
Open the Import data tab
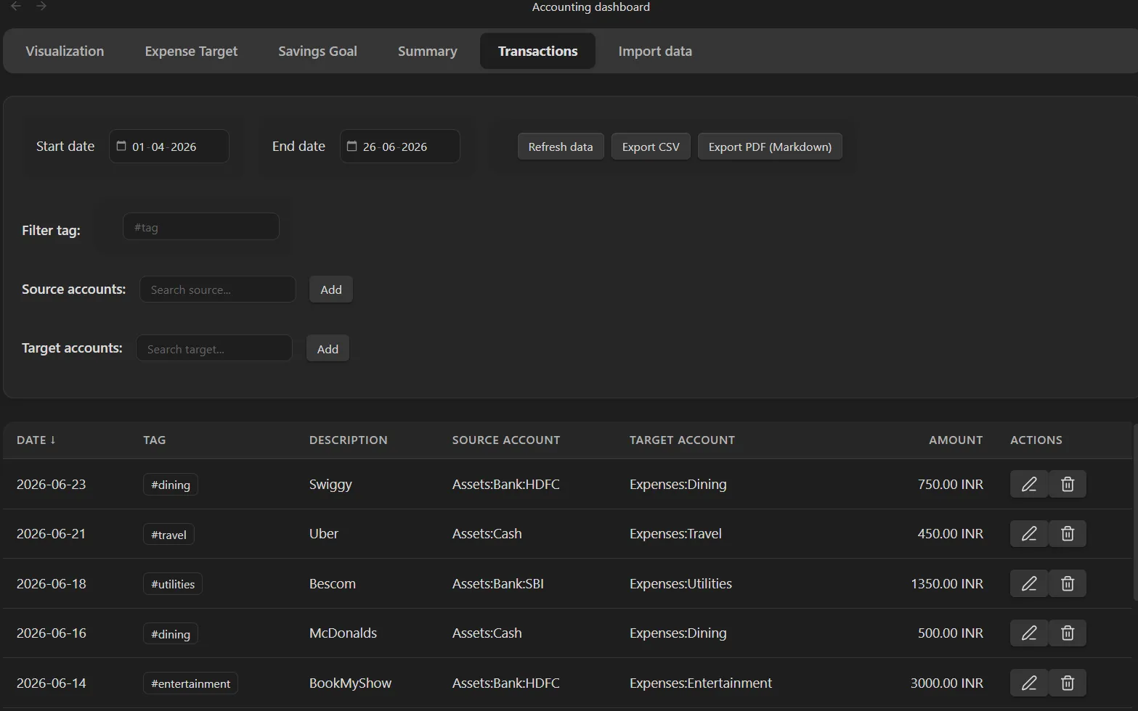coord(655,51)
